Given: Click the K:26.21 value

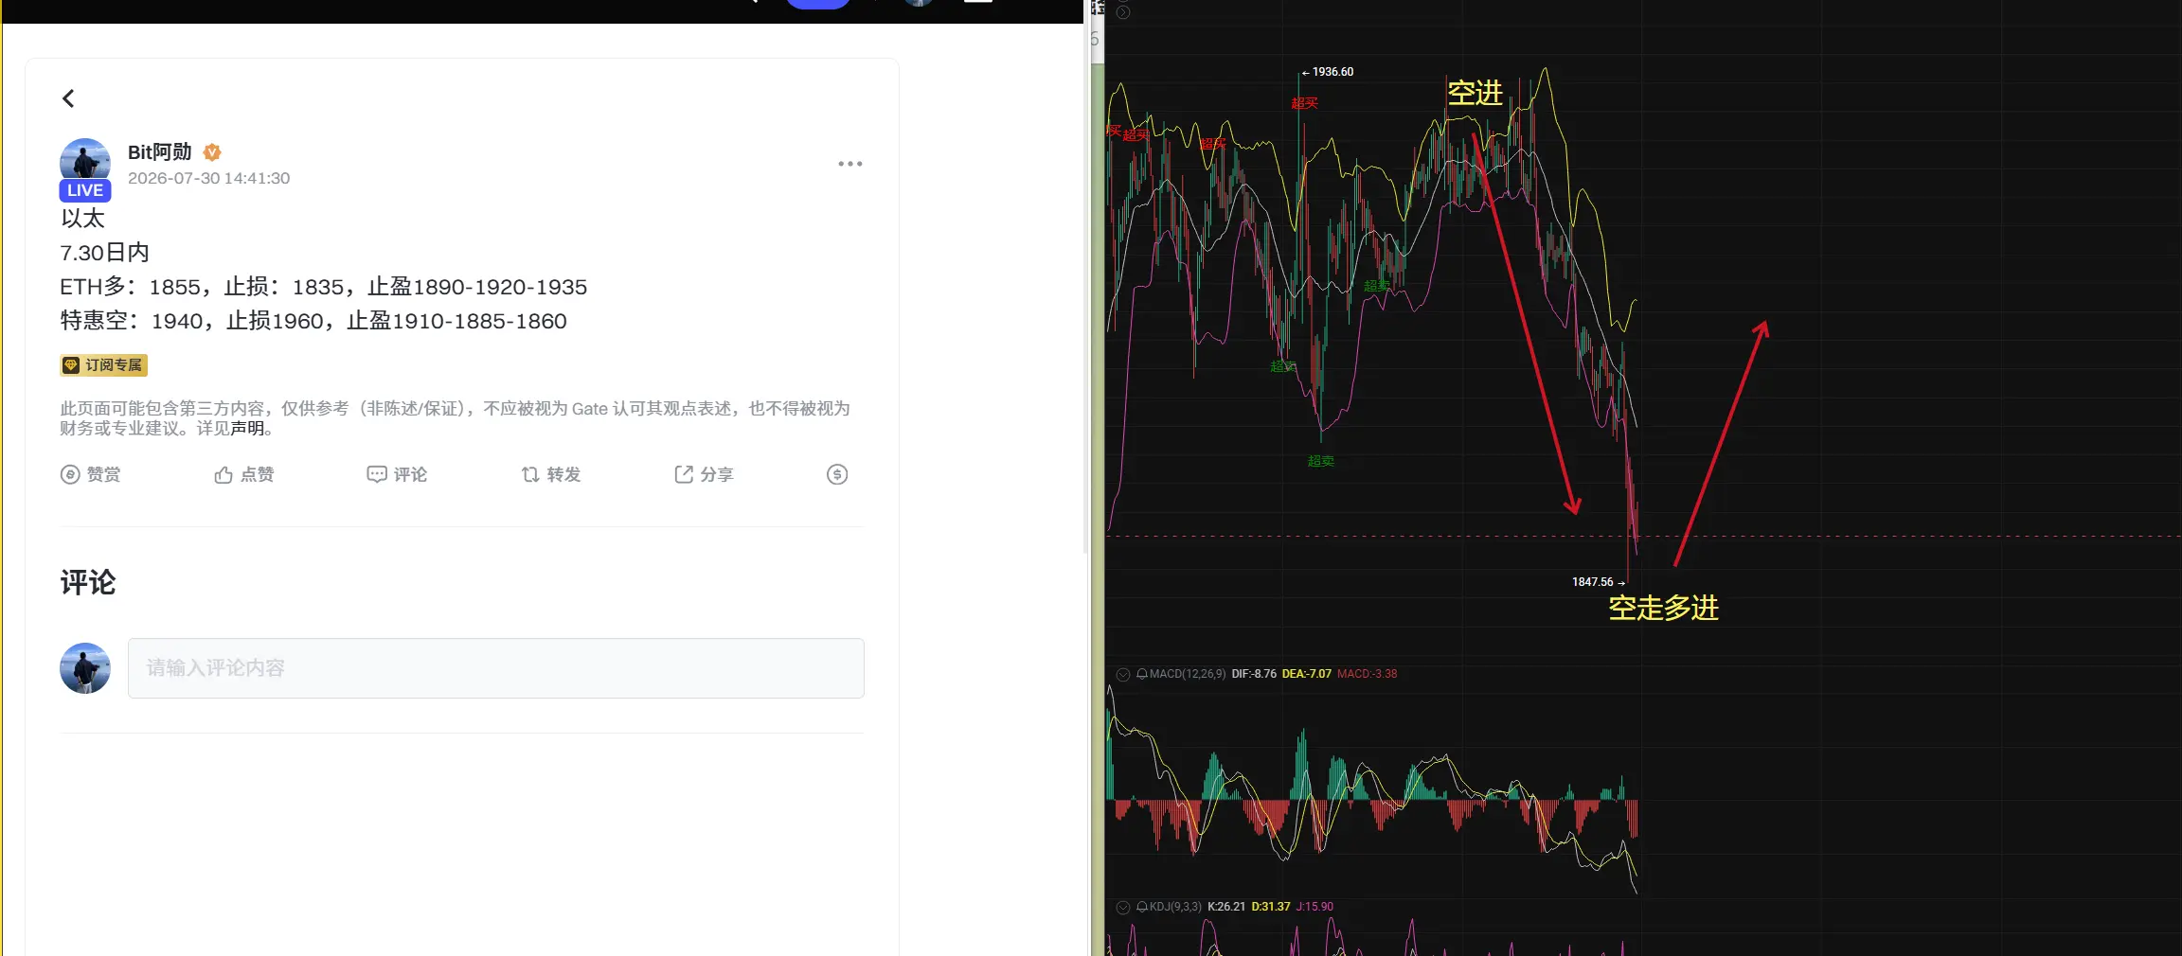Looking at the screenshot, I should tap(1226, 907).
